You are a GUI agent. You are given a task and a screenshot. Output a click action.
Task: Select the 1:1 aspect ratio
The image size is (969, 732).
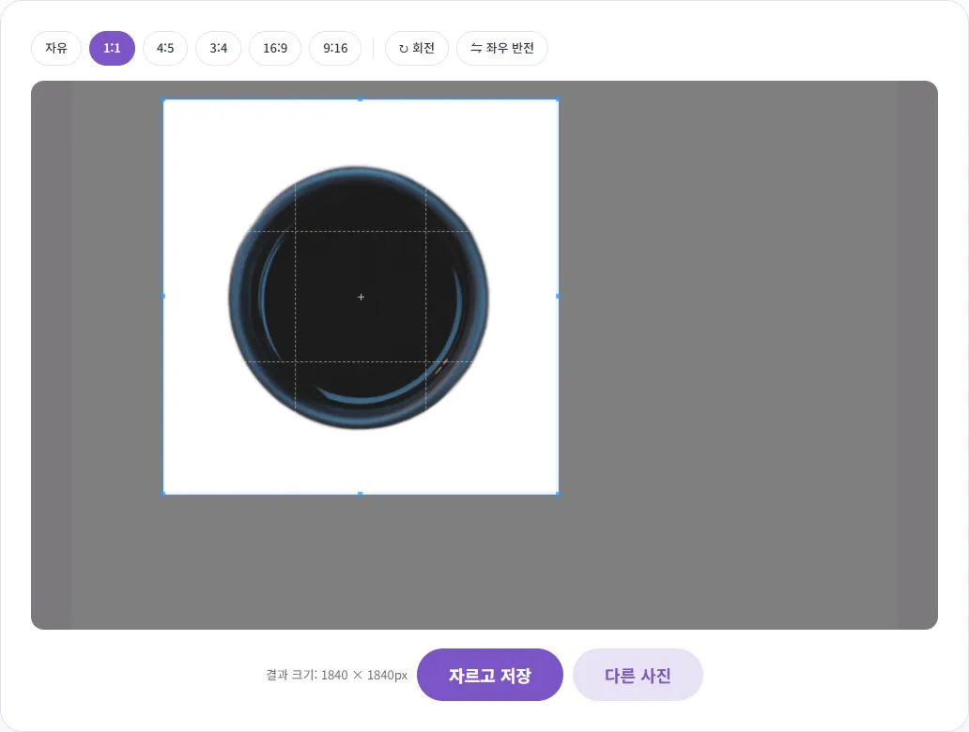coord(112,48)
